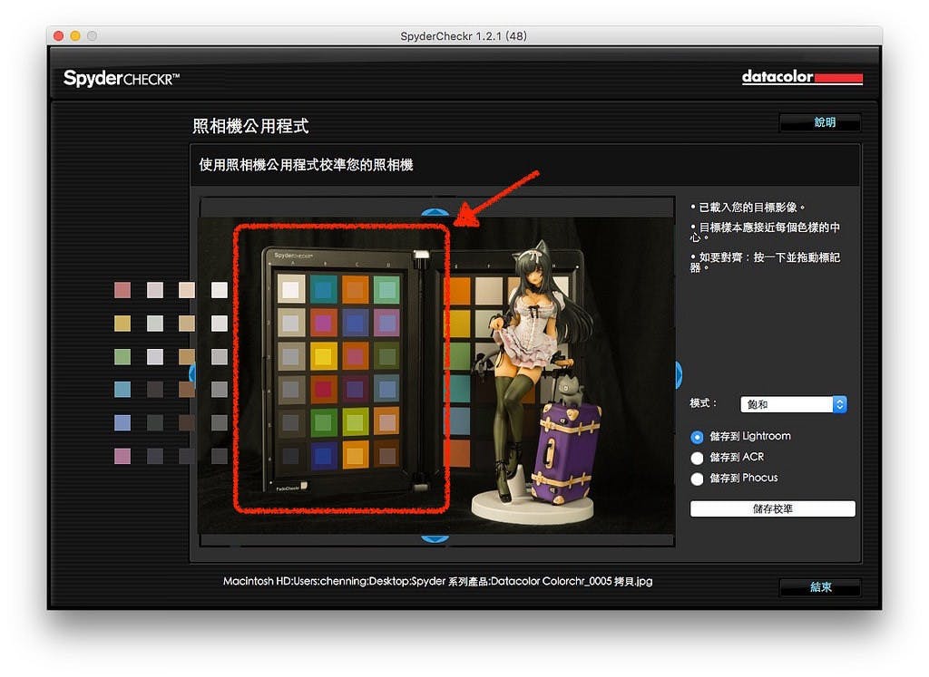Click the window title SpyderCheckr 1.2.1 (48)
Screen dimensions: 929x677
tap(464, 36)
